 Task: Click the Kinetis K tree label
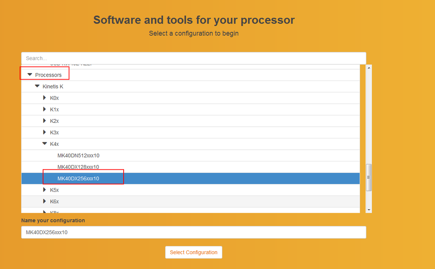[53, 87]
